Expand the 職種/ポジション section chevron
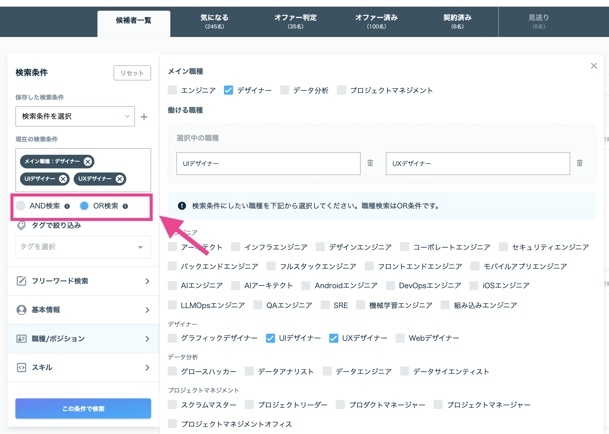The height and width of the screenshot is (434, 609). pos(148,339)
